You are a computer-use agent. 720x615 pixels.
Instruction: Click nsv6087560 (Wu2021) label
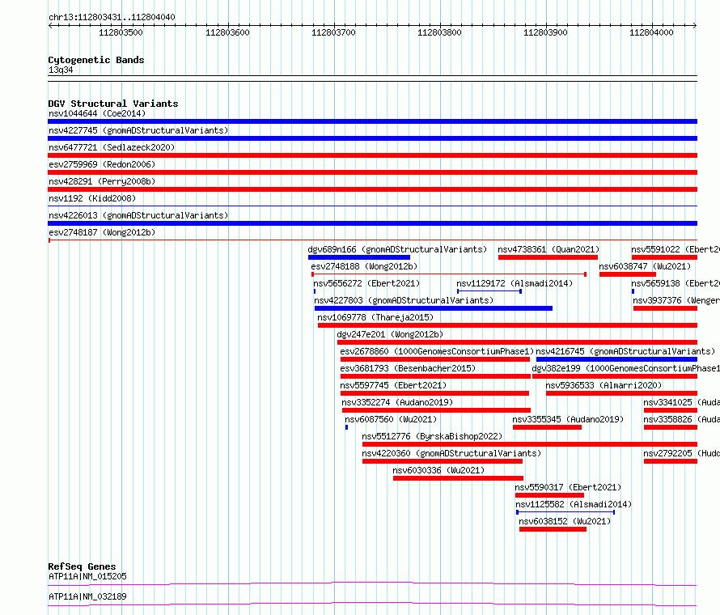coord(391,419)
